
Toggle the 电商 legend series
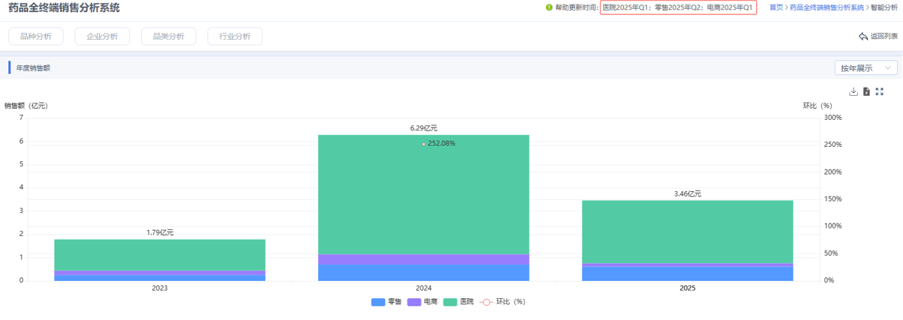(423, 302)
